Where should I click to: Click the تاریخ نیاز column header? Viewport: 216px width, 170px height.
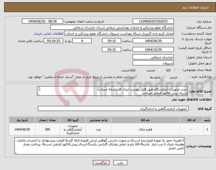tap(22, 120)
